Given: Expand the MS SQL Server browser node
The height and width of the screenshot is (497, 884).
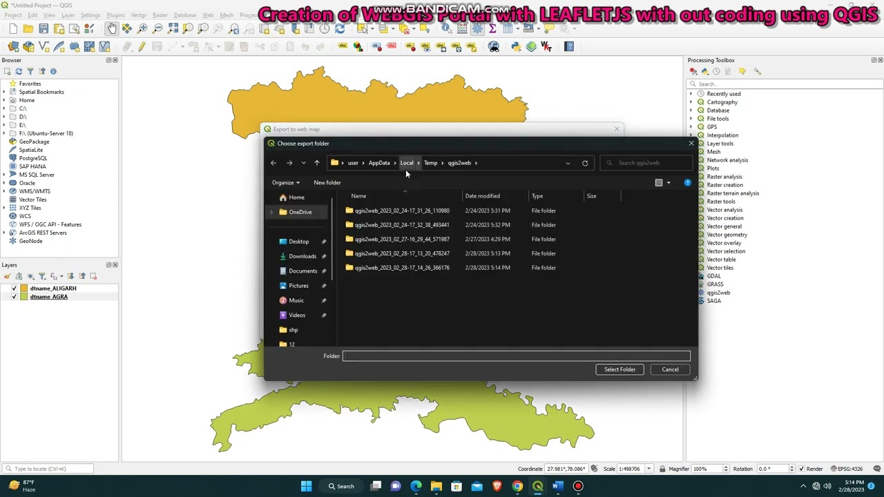Looking at the screenshot, I should (x=4, y=175).
